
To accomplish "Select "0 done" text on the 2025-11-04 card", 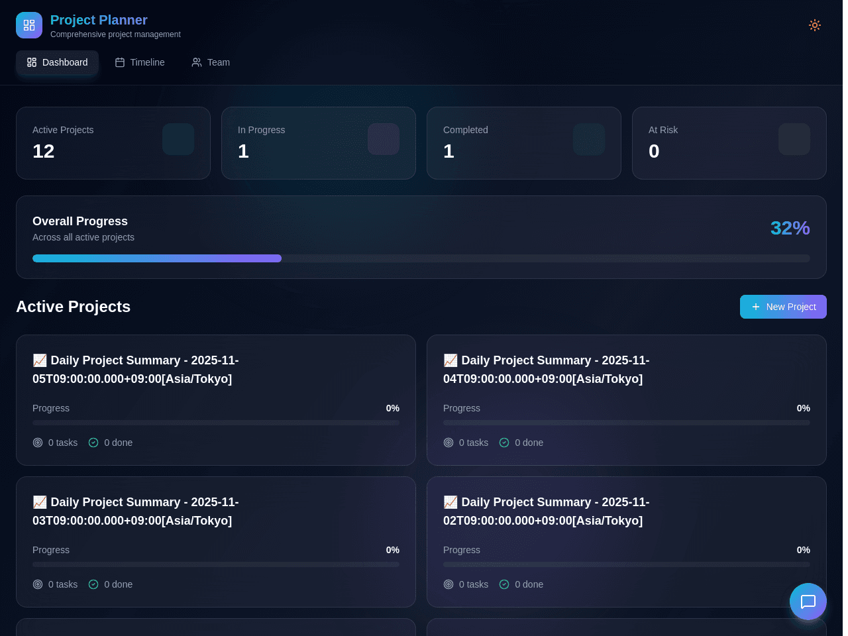I will coord(529,443).
